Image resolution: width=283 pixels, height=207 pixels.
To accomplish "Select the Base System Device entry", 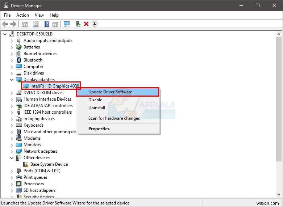I will (49, 164).
